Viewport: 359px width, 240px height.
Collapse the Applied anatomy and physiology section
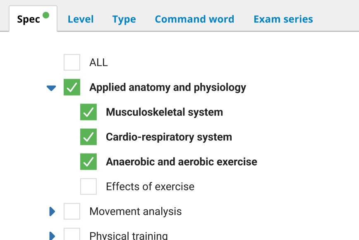(51, 88)
